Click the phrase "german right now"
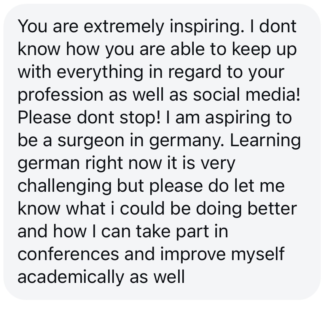This screenshot has height=311, width=325. tap(89, 164)
